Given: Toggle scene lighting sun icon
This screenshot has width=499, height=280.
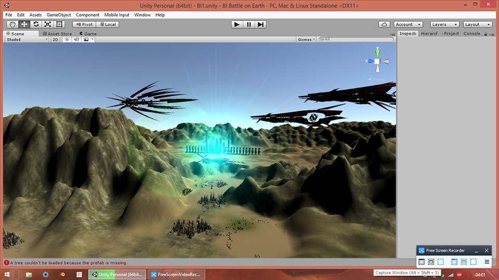Looking at the screenshot, I should tap(67, 39).
